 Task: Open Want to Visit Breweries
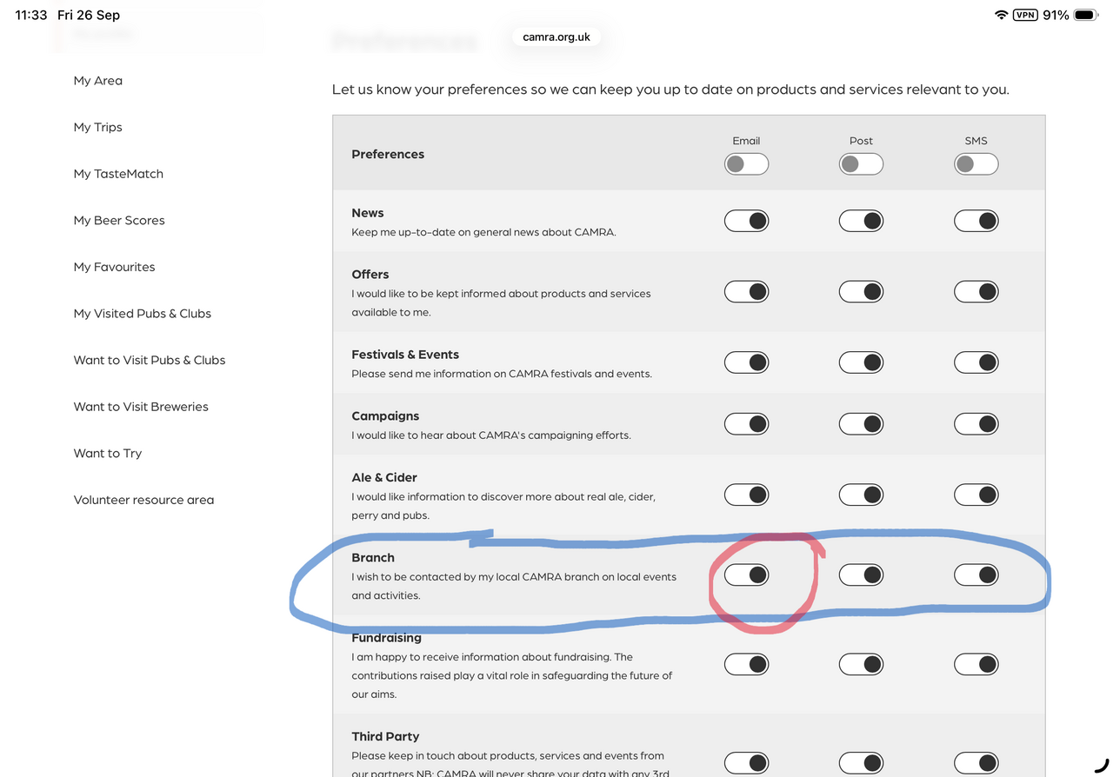[x=141, y=407]
